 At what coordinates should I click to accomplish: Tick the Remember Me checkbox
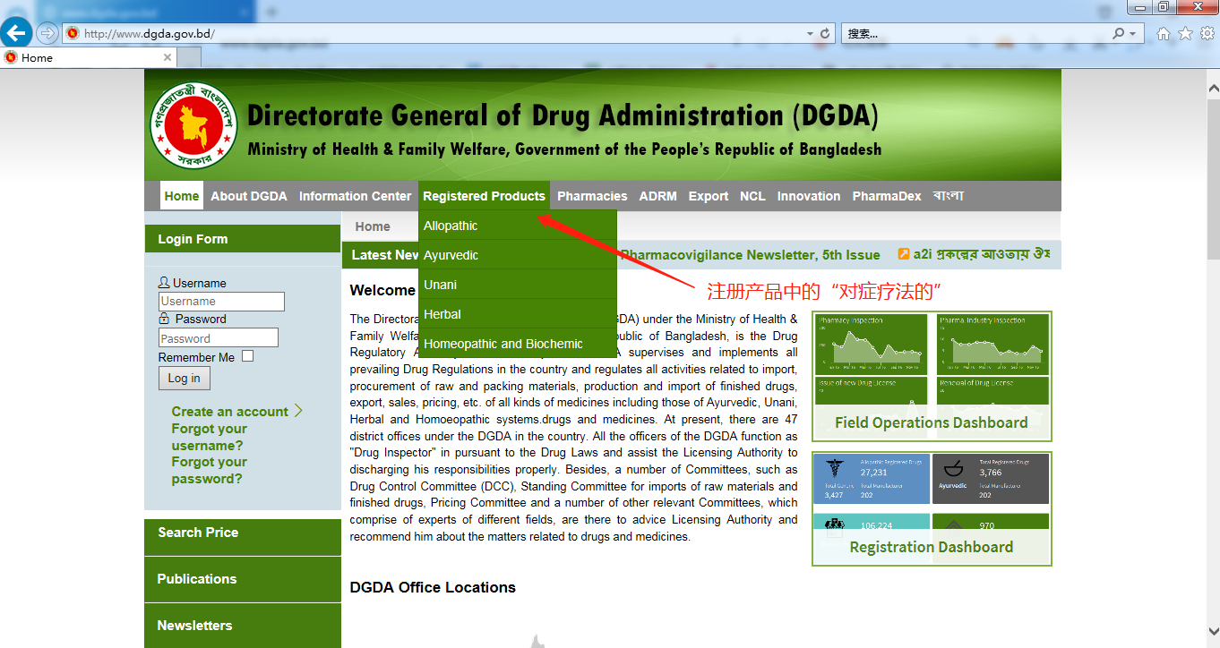click(247, 356)
